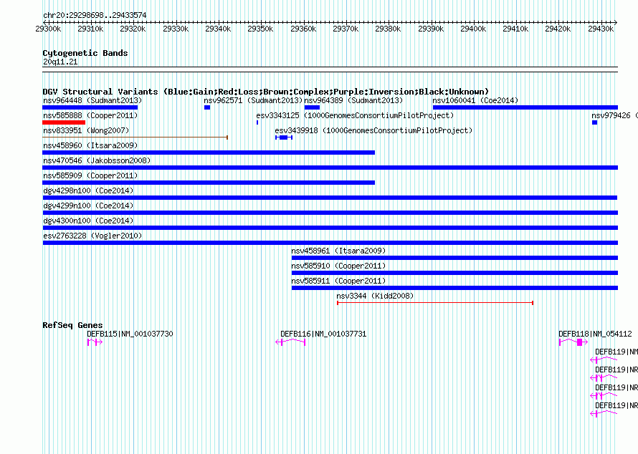The width and height of the screenshot is (638, 454).
Task: Select the blue gain bar under nsv1060041
Action: [525, 107]
